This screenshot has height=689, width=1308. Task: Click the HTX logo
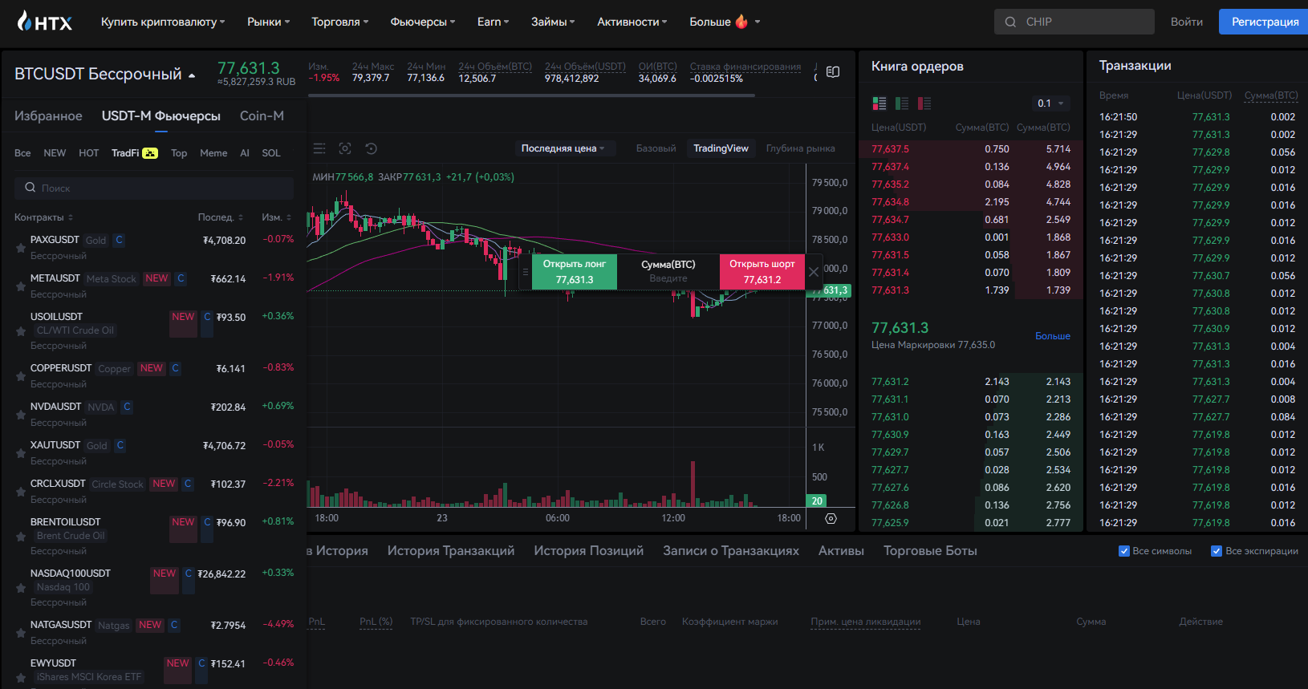45,22
